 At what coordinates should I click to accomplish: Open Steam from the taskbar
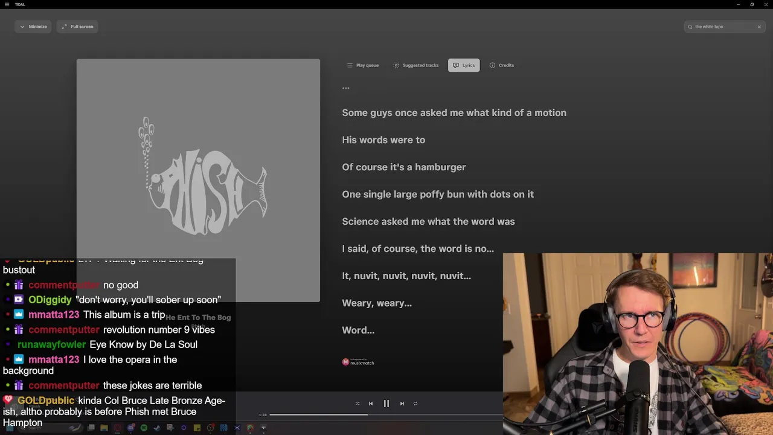[x=157, y=428]
